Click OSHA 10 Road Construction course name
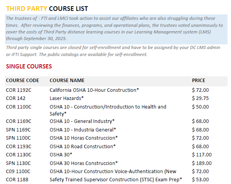Viewport: 231px width, 184px height. coord(83,147)
